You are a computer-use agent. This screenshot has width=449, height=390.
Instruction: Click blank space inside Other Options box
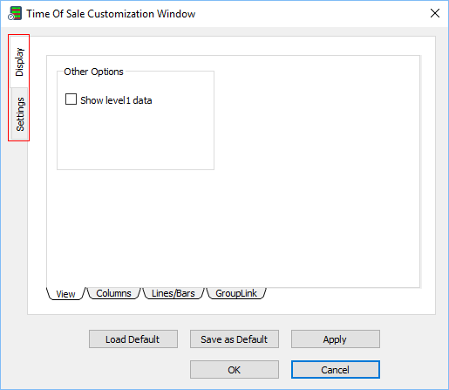click(x=135, y=138)
